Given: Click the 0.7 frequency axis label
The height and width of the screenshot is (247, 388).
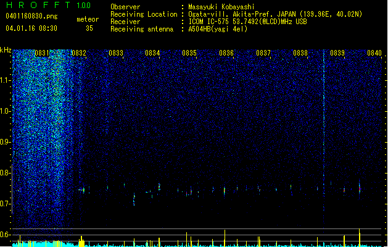Looking at the screenshot, I should coord(5,204).
